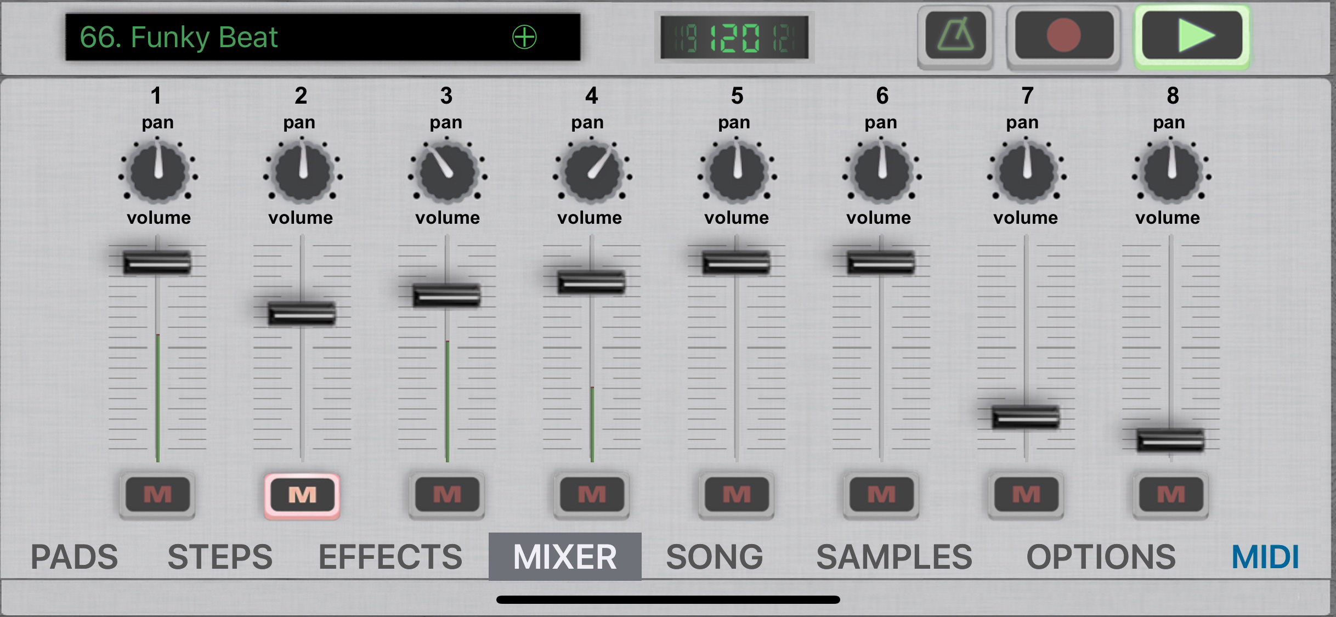This screenshot has width=1336, height=617.
Task: Mute channel 8
Action: (1171, 495)
